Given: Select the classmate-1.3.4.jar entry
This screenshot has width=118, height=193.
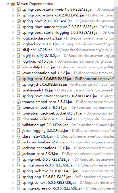Looking at the screenshot, I should click(x=38, y=136).
